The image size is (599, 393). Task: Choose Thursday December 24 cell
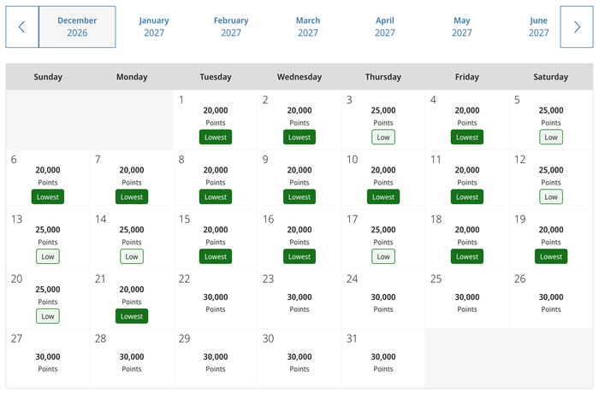pos(383,299)
